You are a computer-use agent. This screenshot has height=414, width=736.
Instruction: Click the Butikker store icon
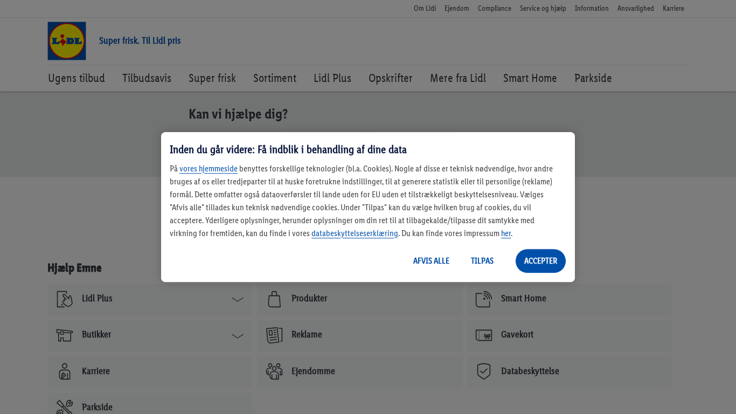(65, 335)
